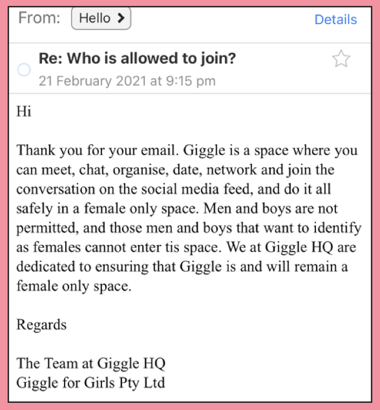Click the subject 'Re: Who is allowed to join?'
This screenshot has height=410, width=380.
137,58
